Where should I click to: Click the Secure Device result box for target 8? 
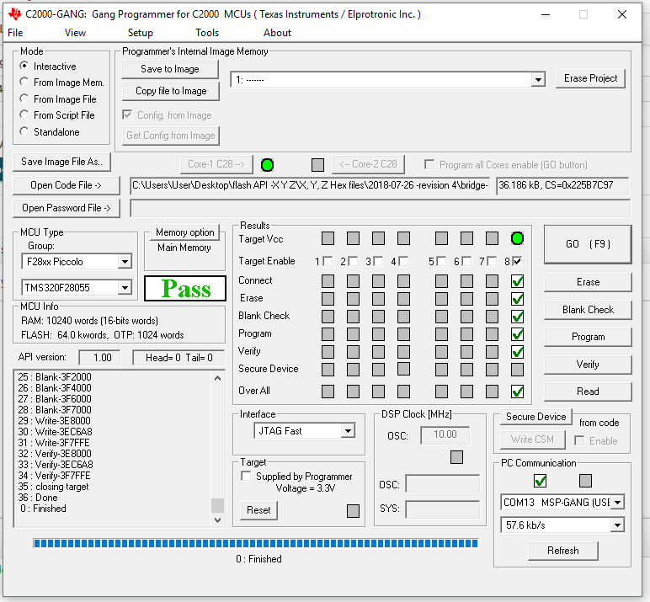517,370
